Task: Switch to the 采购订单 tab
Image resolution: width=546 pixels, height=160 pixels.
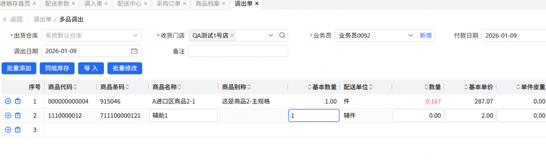Action: point(168,4)
